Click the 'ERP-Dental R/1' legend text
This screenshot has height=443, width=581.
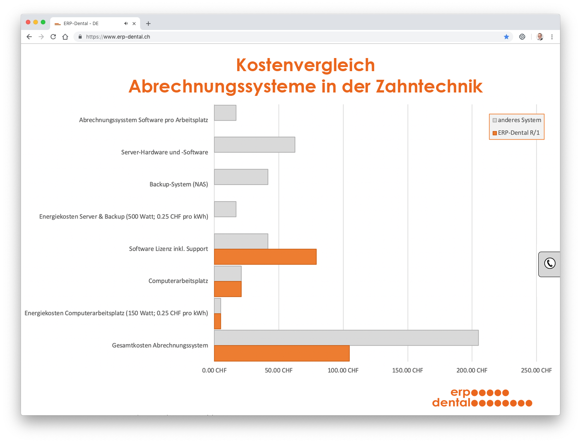(519, 133)
